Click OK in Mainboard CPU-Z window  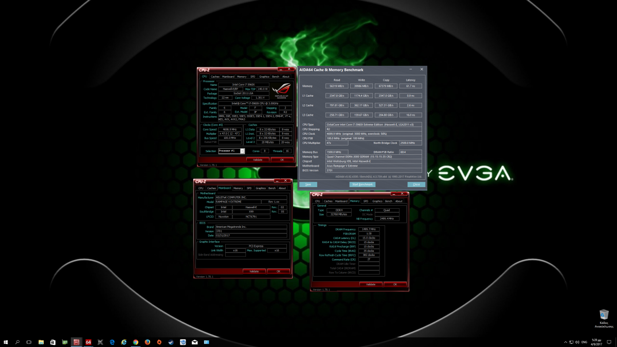(x=278, y=271)
